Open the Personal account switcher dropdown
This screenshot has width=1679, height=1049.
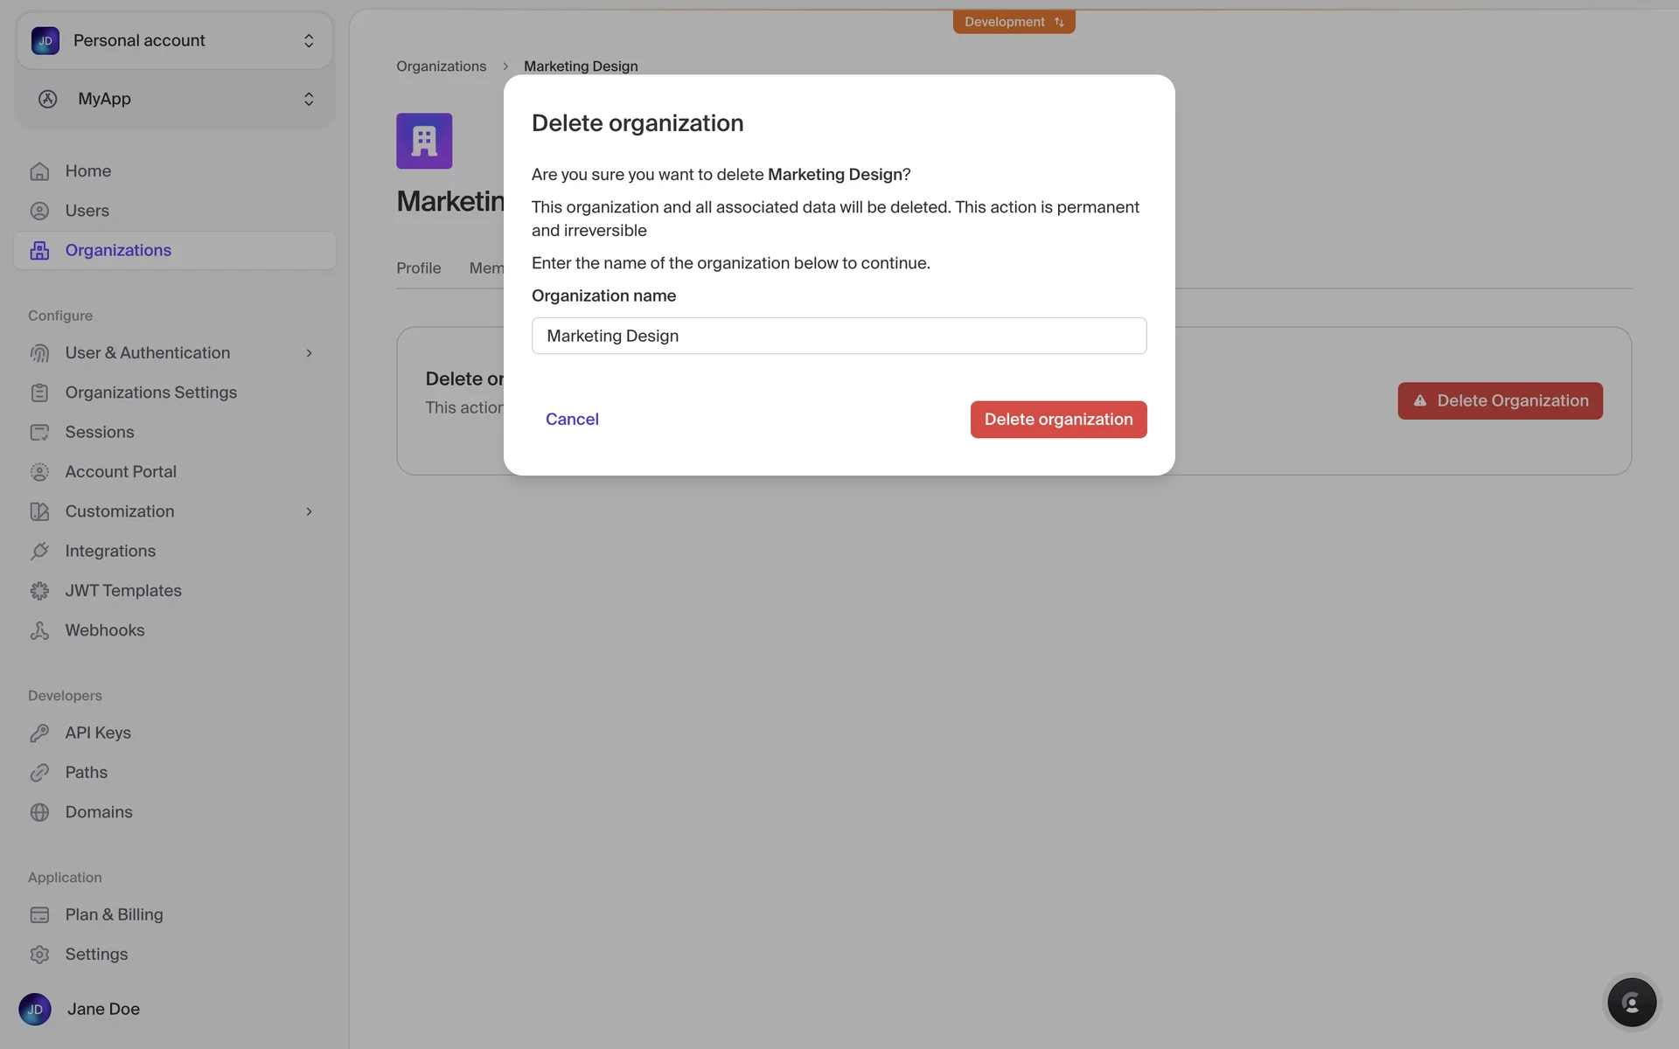point(174,41)
